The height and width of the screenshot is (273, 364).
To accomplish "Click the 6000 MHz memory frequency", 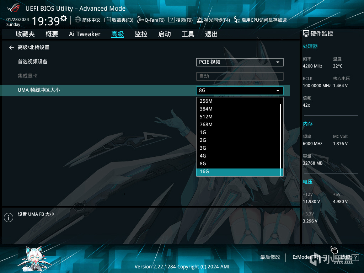I will (312, 144).
